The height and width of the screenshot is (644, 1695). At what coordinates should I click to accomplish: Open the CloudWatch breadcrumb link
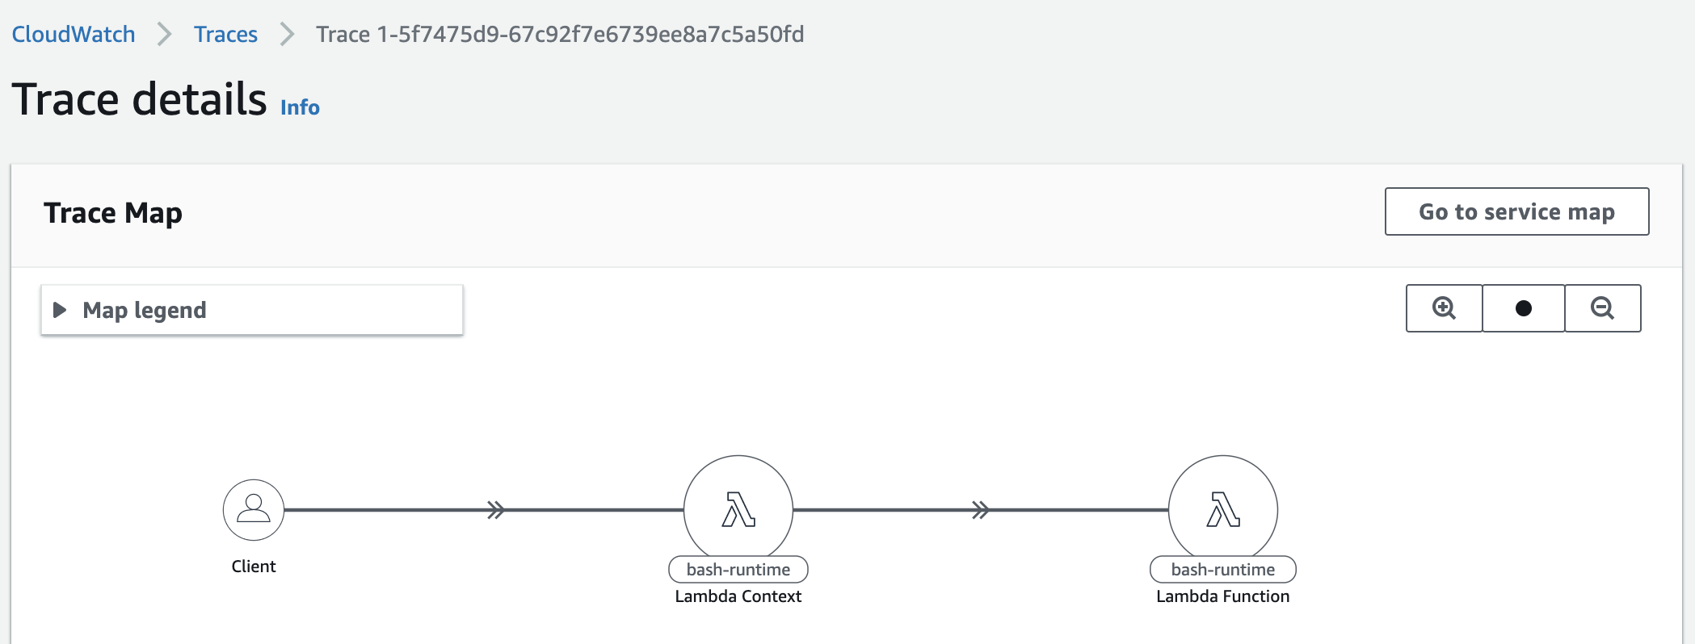tap(74, 34)
